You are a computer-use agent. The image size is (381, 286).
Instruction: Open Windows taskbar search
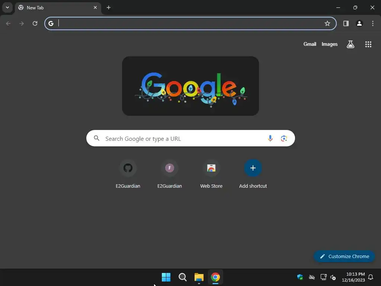(182, 277)
